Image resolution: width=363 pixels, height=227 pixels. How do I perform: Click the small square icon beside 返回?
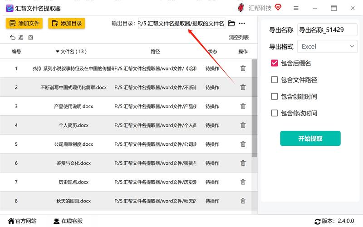pyautogui.click(x=30, y=38)
